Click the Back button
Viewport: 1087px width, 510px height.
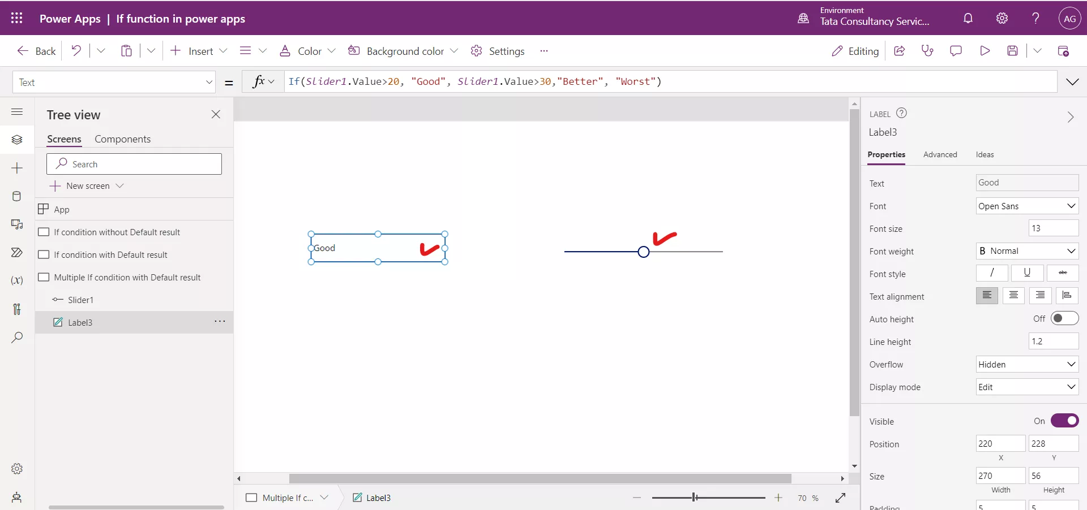[35, 51]
